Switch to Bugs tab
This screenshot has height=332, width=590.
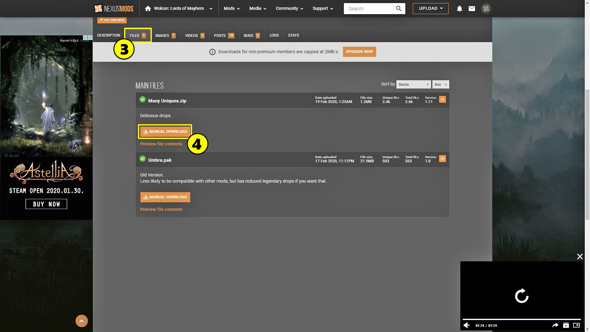(x=252, y=35)
